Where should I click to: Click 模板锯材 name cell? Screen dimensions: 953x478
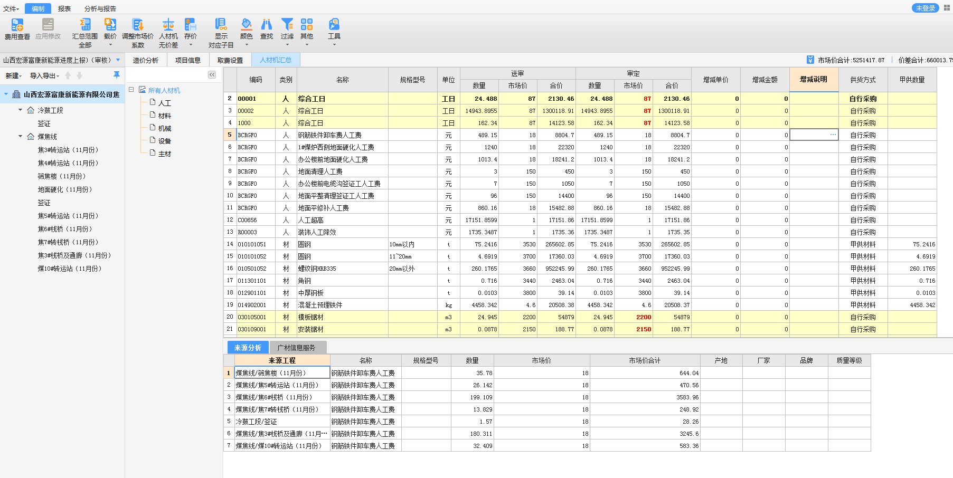pyautogui.click(x=342, y=317)
